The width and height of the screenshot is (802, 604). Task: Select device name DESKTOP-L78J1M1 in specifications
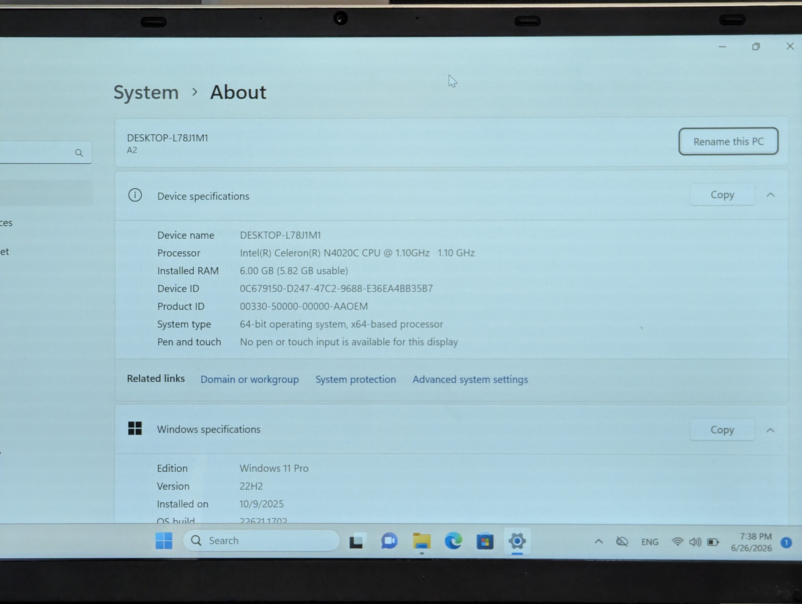(x=280, y=235)
